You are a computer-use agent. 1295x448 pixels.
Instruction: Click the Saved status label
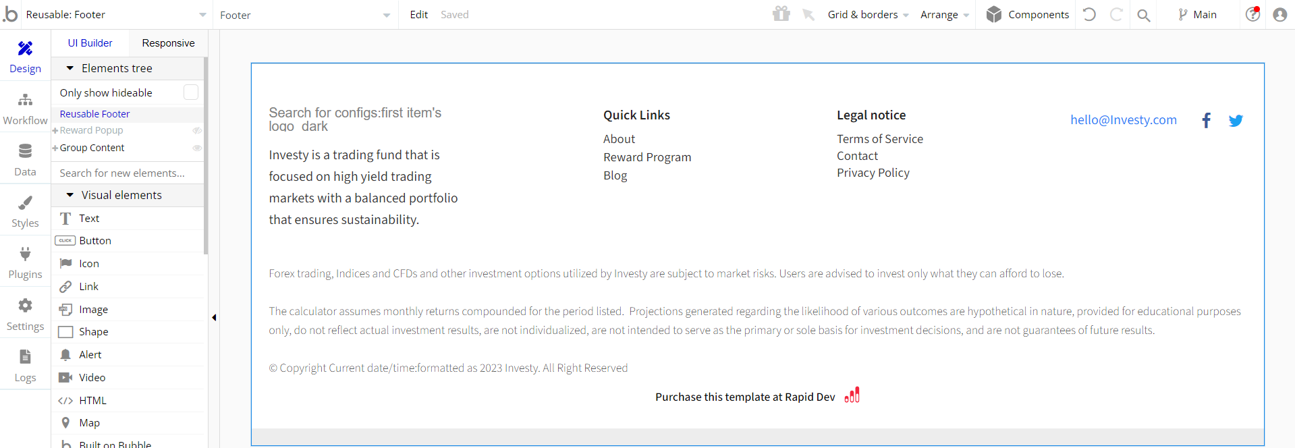click(455, 14)
